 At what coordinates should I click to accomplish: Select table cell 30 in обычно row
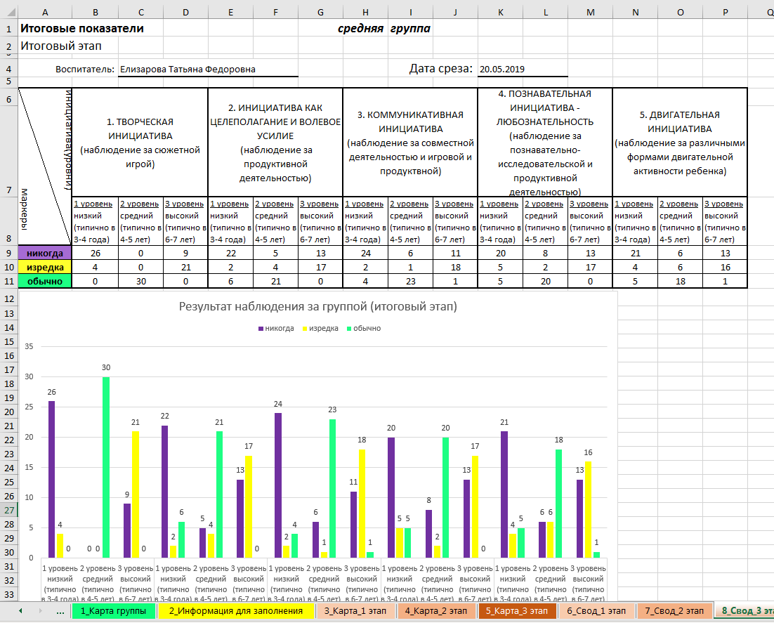tap(140, 282)
